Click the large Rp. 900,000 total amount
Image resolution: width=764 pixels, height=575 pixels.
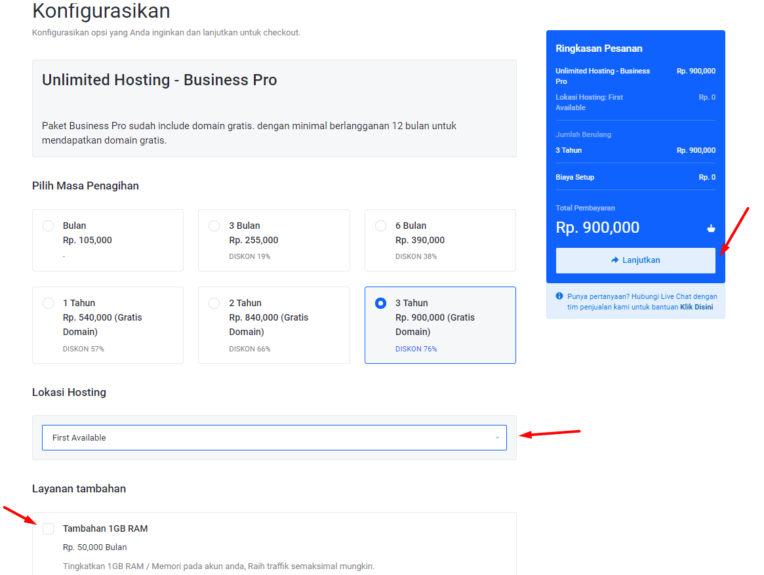pos(597,228)
